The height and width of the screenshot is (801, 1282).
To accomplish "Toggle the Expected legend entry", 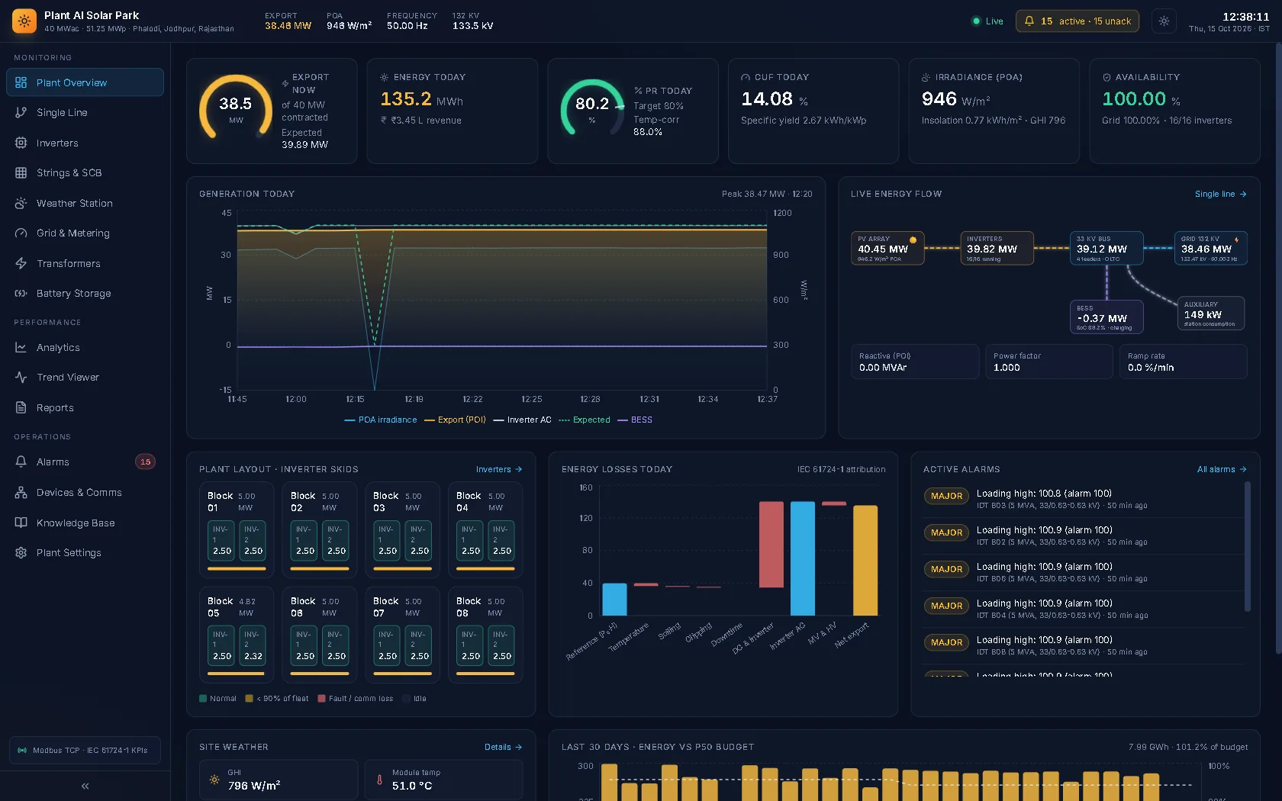I will point(585,420).
